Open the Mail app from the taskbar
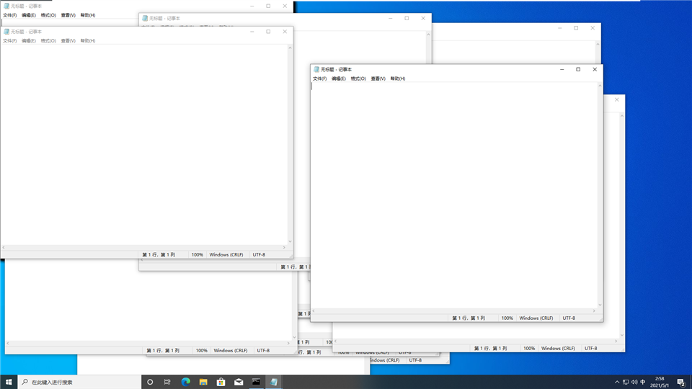The image size is (692, 389). pyautogui.click(x=239, y=382)
